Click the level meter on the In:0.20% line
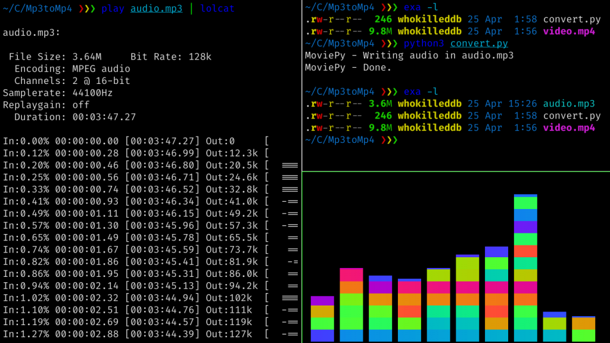610x343 pixels. 290,165
